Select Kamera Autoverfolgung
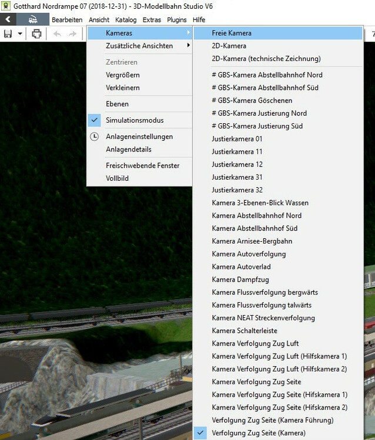This screenshot has width=375, height=440. point(278,254)
